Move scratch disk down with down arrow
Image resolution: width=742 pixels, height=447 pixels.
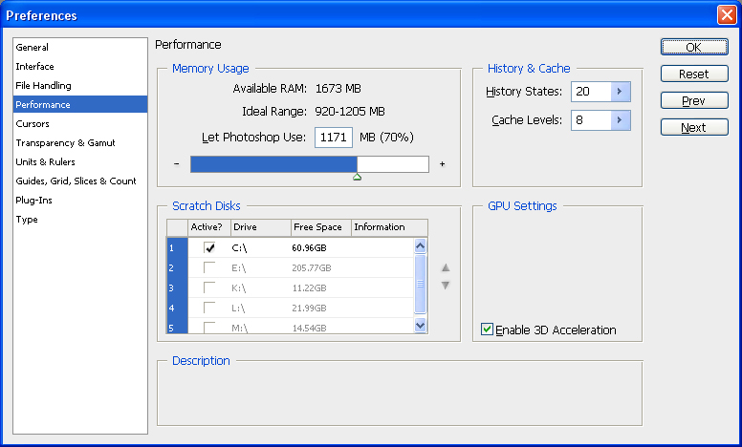coord(446,286)
